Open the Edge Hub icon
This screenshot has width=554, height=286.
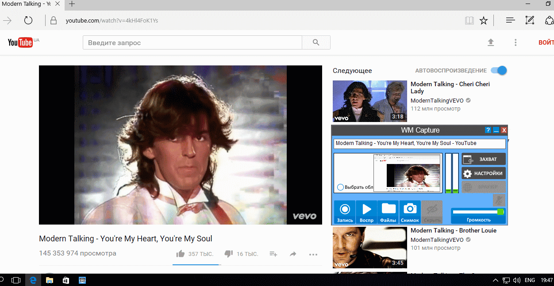pos(511,20)
